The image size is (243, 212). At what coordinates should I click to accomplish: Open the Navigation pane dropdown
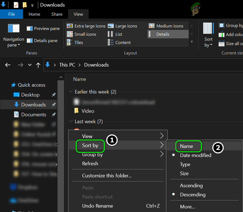click(x=13, y=42)
